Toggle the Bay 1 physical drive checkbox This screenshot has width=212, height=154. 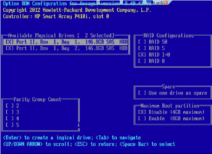point(10,42)
